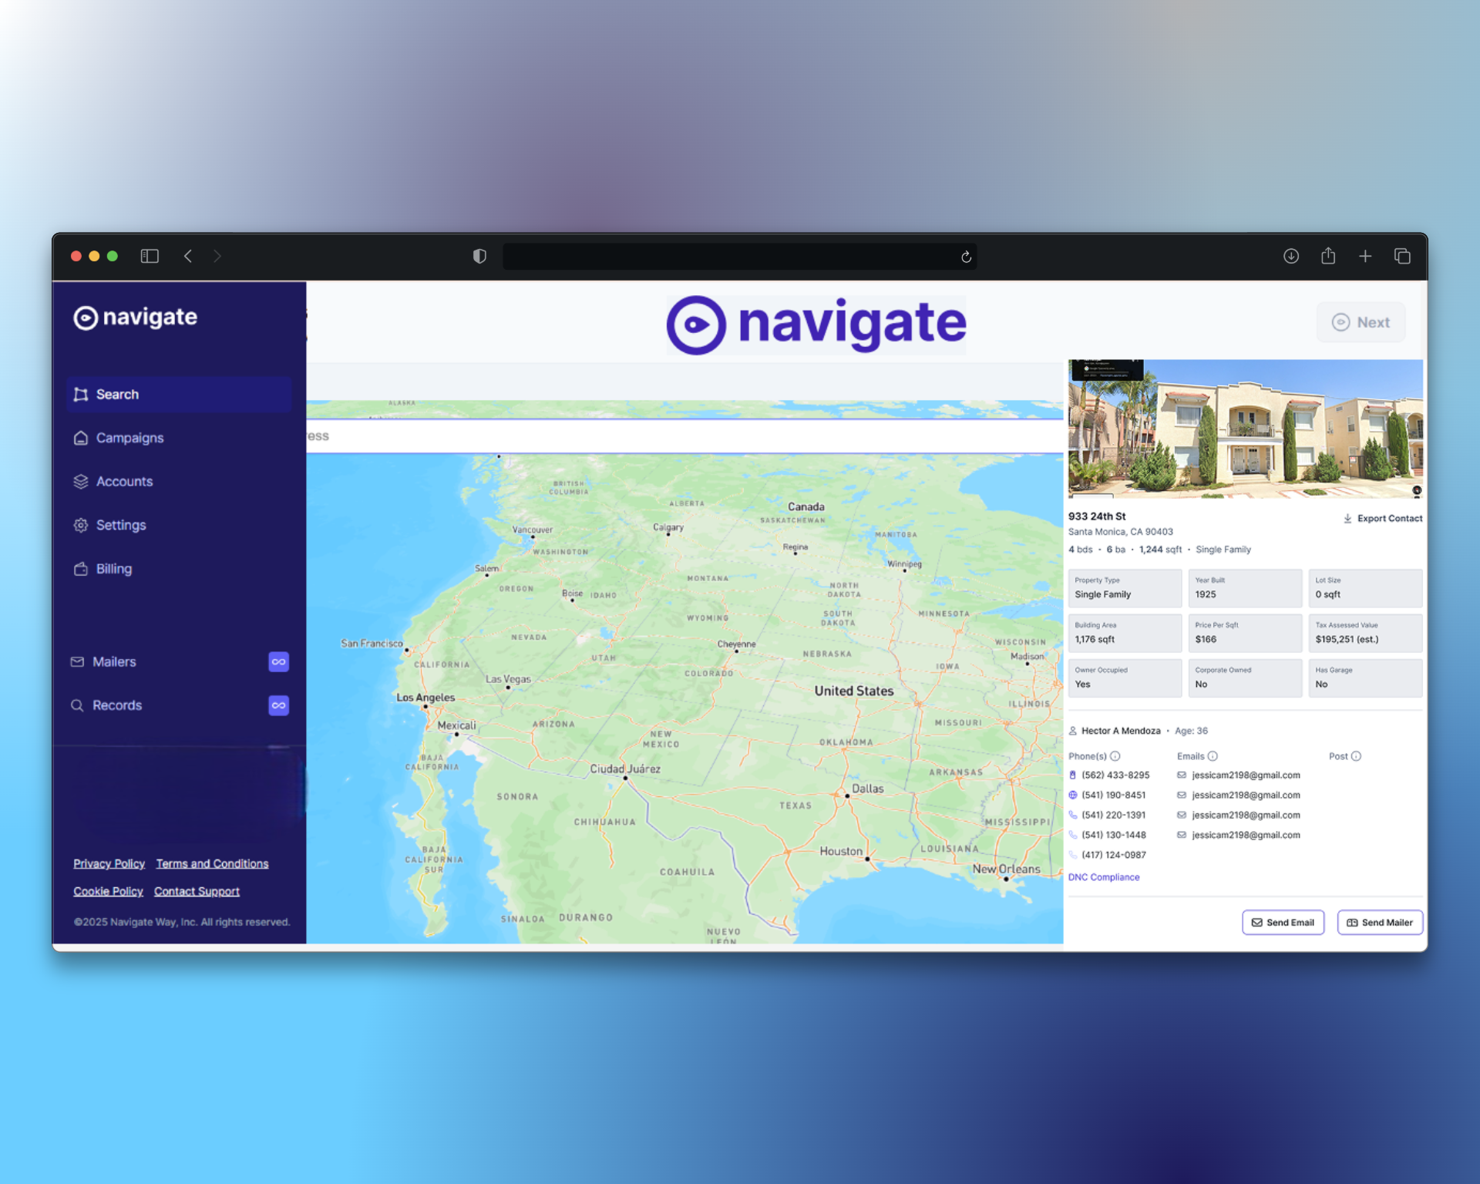Click the Settings gear icon

[x=81, y=525]
